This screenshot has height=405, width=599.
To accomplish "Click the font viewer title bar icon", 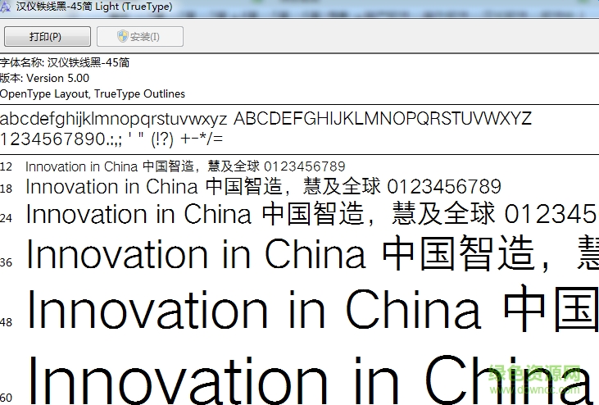I will (x=6, y=7).
